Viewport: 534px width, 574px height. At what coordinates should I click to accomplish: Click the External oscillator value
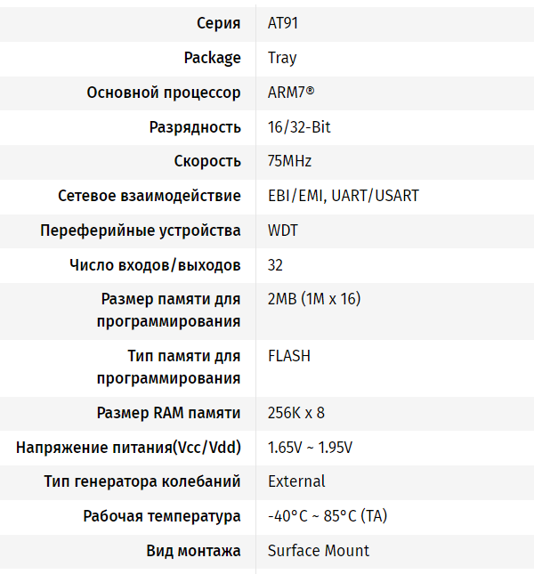pyautogui.click(x=296, y=481)
